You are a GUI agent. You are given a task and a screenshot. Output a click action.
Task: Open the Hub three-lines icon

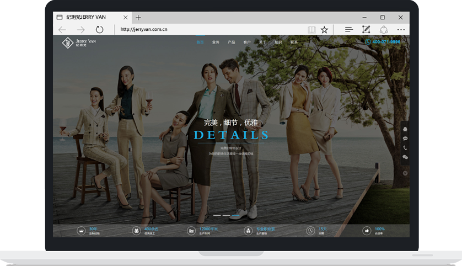(348, 30)
